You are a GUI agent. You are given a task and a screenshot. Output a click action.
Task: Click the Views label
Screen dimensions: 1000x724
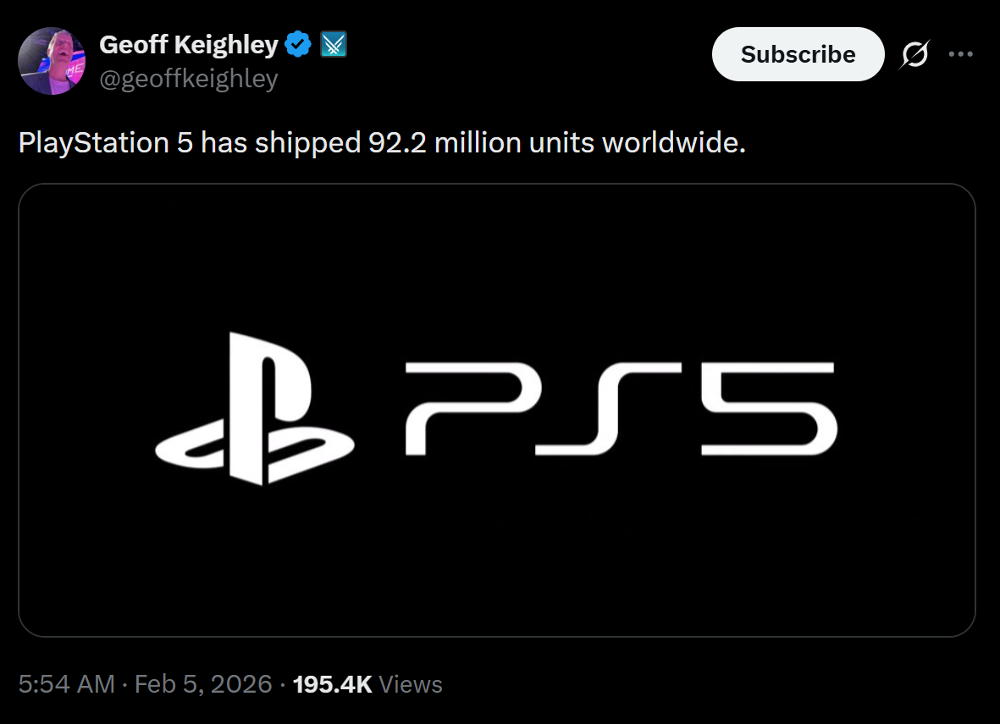pyautogui.click(x=411, y=684)
